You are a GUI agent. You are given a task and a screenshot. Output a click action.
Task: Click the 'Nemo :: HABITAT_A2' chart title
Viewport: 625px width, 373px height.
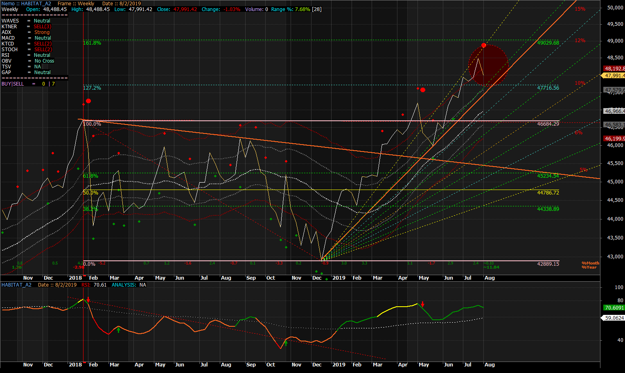(x=26, y=3)
